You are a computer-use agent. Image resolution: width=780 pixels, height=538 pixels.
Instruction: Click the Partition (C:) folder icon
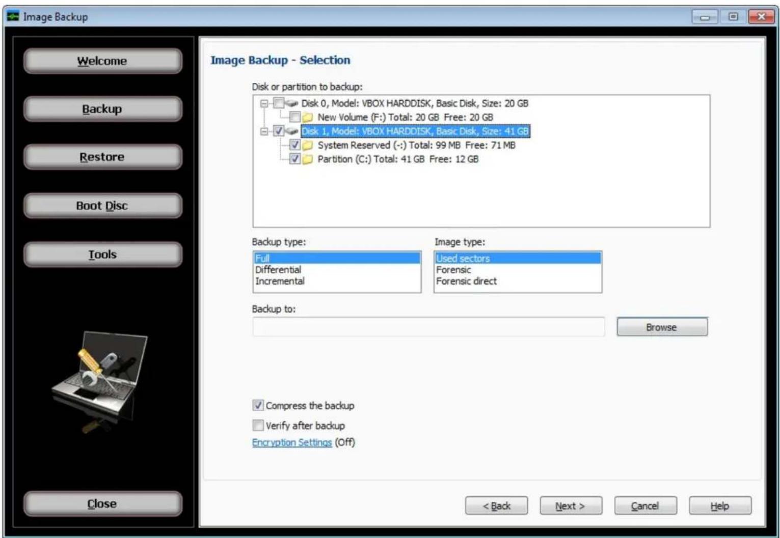pyautogui.click(x=308, y=159)
